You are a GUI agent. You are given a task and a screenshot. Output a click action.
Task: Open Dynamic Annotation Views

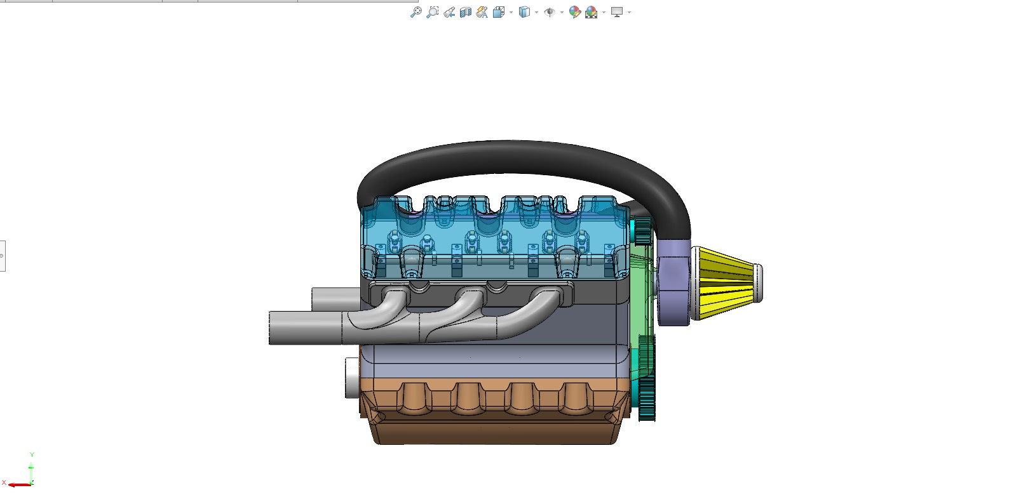pyautogui.click(x=482, y=12)
